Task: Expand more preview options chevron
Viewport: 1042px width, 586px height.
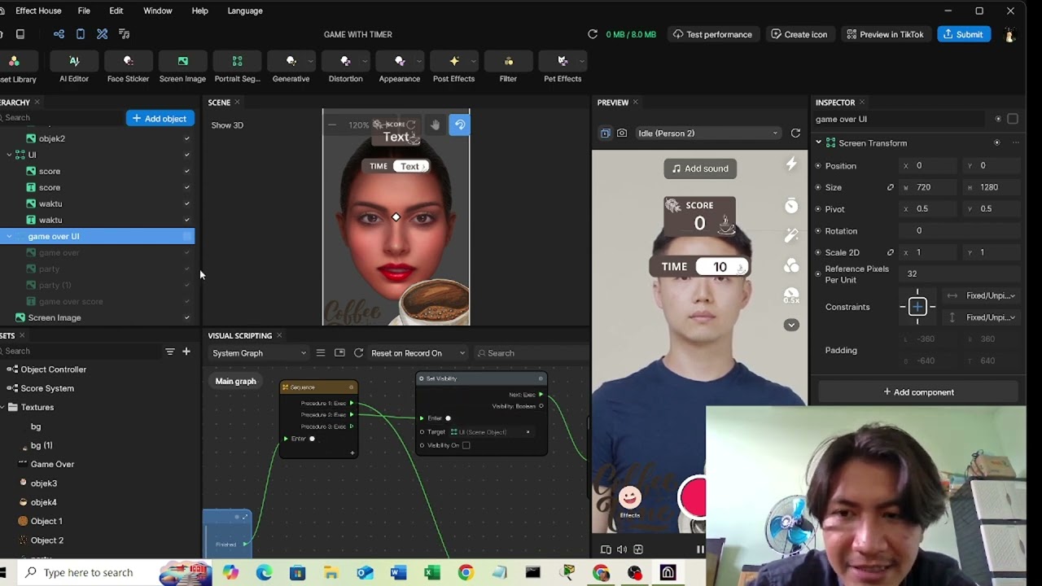Action: pos(791,325)
